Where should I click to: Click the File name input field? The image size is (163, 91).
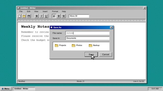87,33
